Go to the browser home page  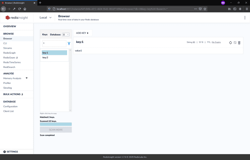tap(25, 9)
